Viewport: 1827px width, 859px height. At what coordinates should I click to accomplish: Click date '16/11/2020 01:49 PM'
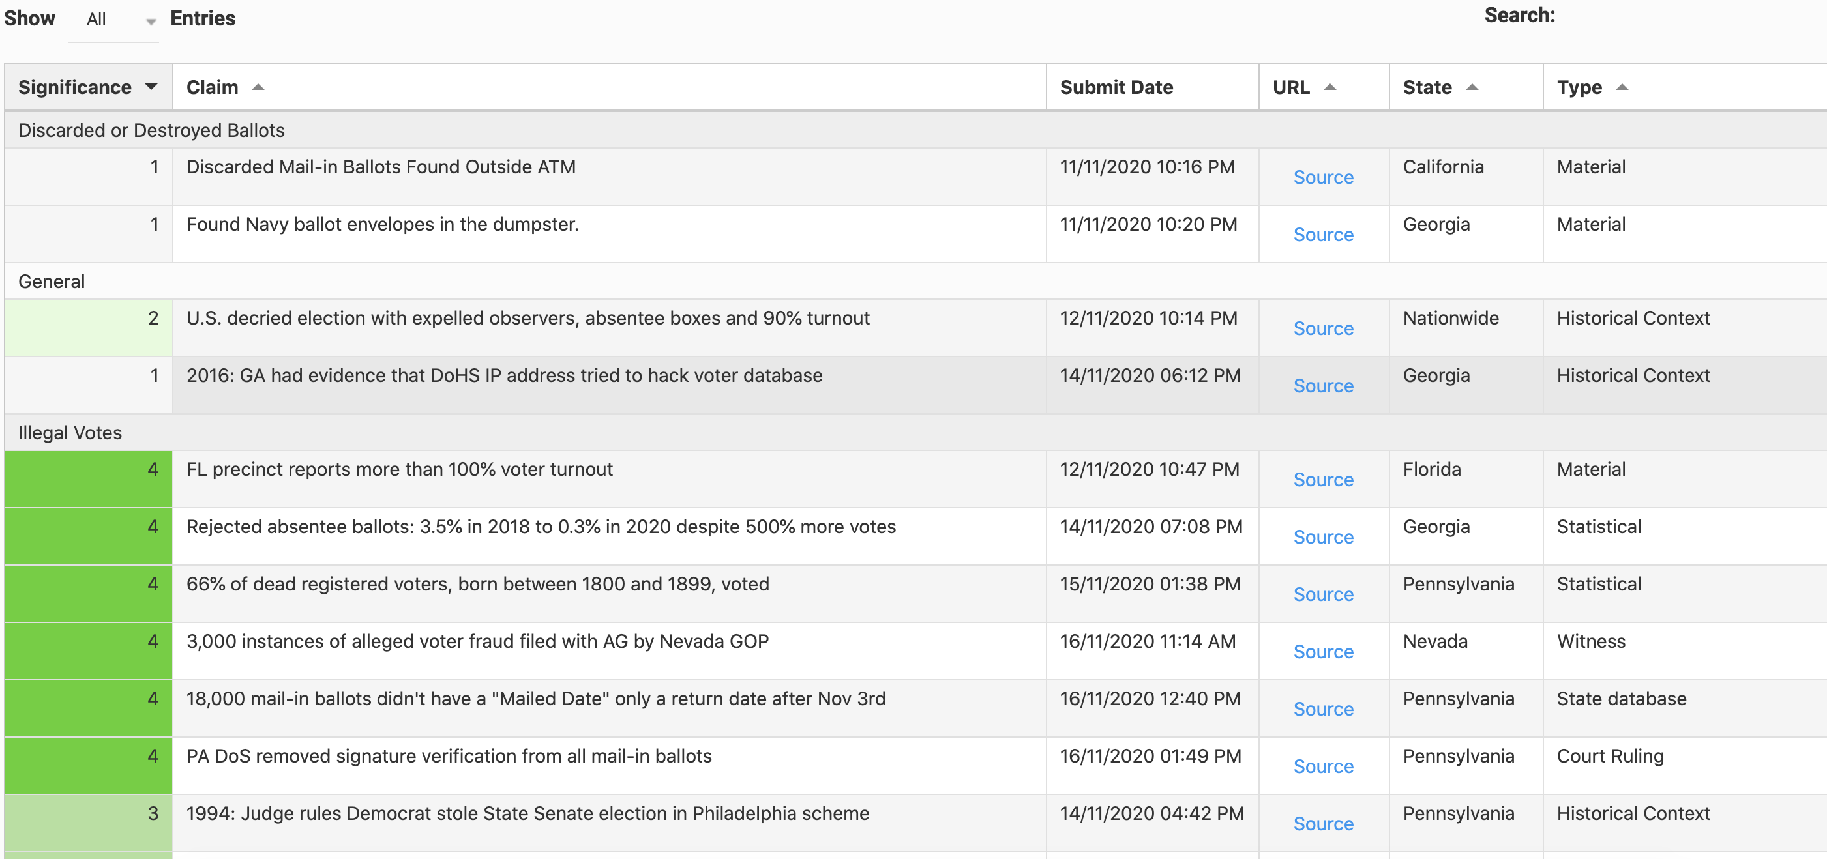[1150, 757]
